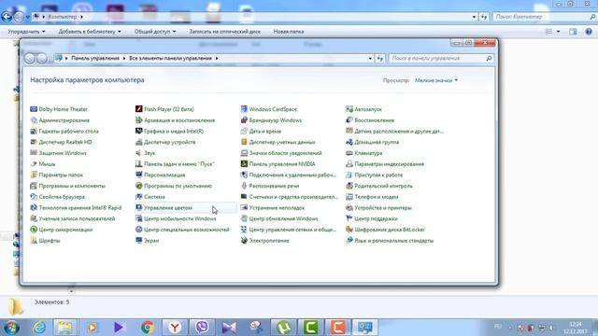Open Explorer view options dropdown arrow
598x336 pixels.
[x=559, y=32]
